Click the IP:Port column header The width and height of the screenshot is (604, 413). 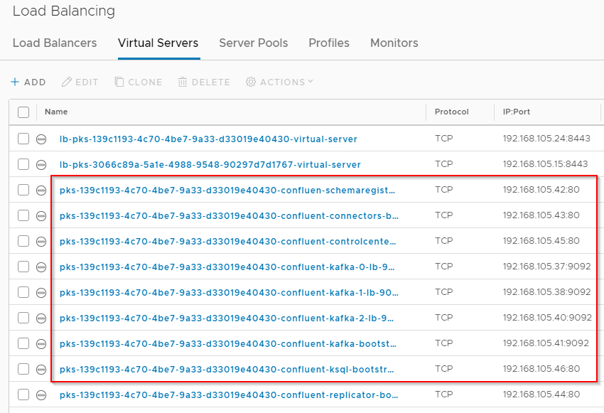point(516,112)
